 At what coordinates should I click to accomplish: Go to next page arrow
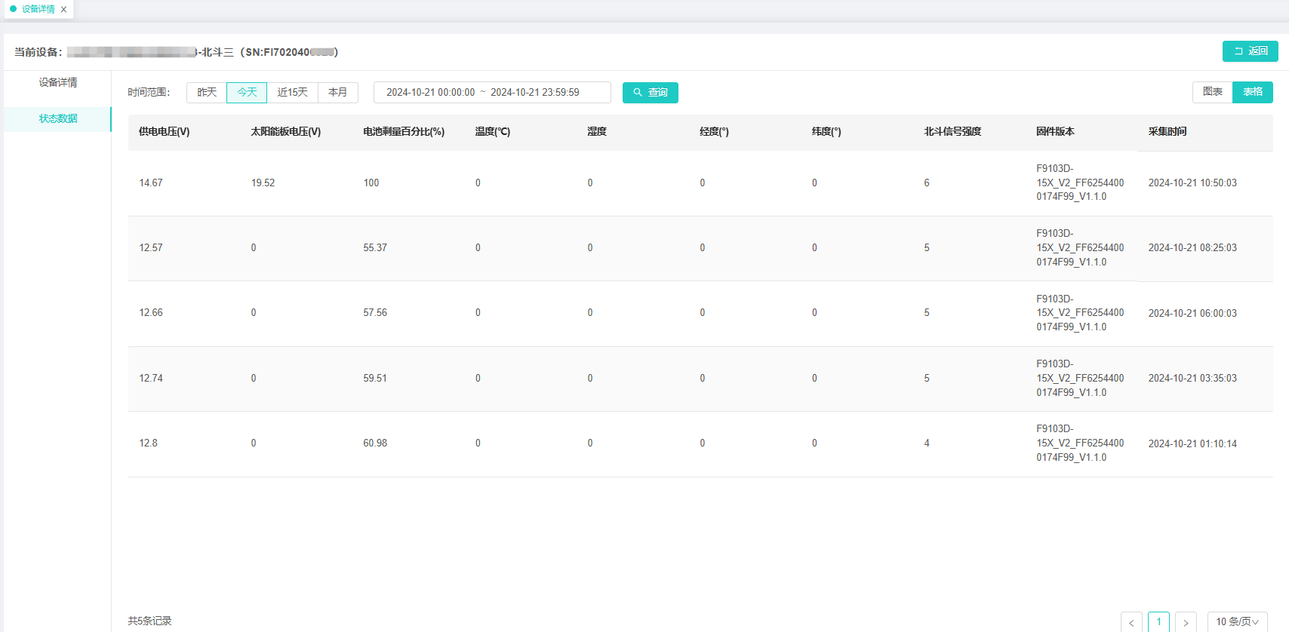pyautogui.click(x=1186, y=622)
